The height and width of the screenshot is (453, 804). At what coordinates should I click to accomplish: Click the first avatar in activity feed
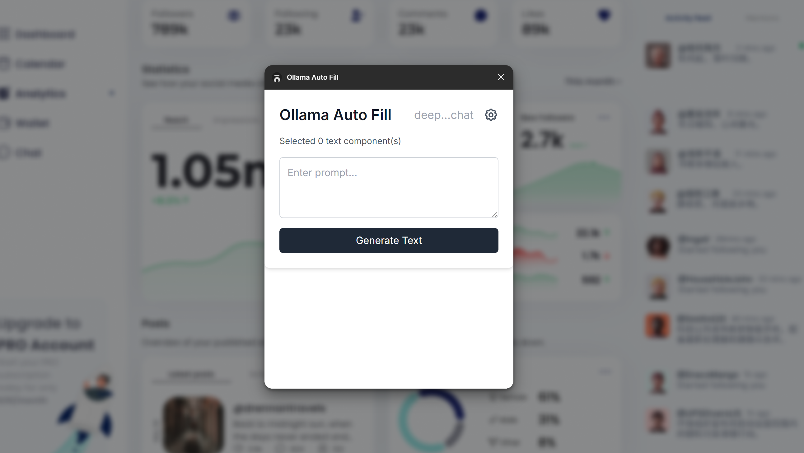tap(658, 56)
